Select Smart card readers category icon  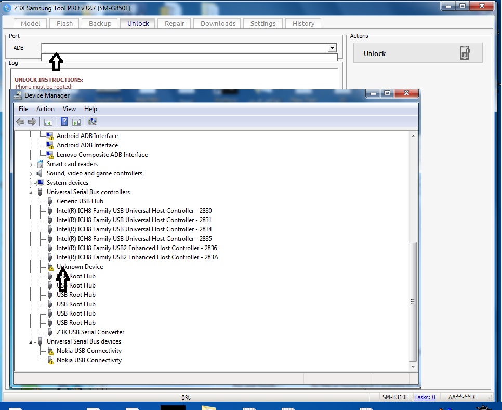[40, 164]
